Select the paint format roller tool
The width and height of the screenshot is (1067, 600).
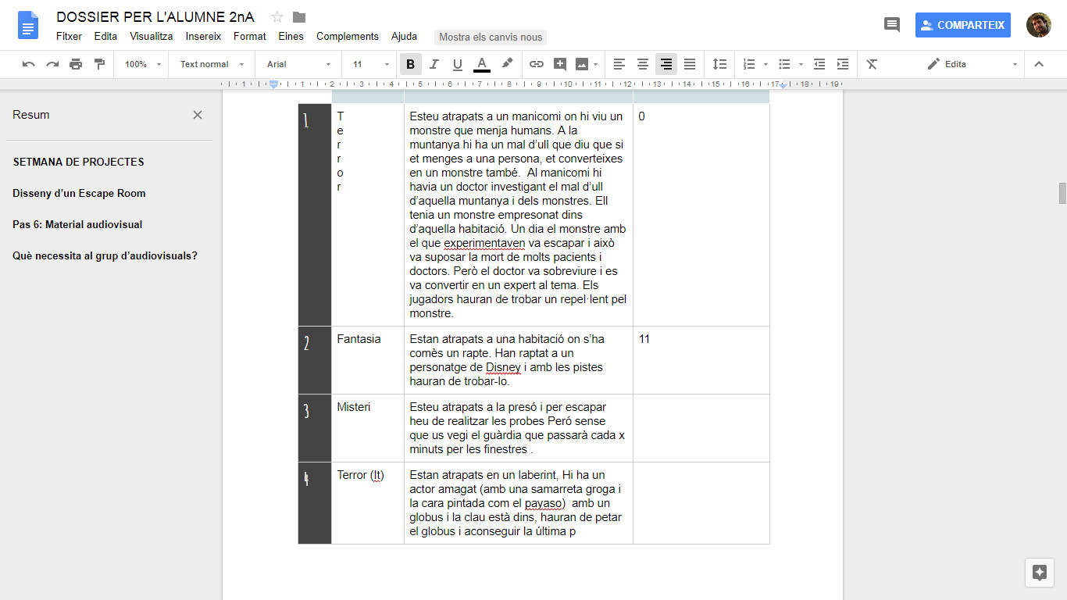[99, 64]
